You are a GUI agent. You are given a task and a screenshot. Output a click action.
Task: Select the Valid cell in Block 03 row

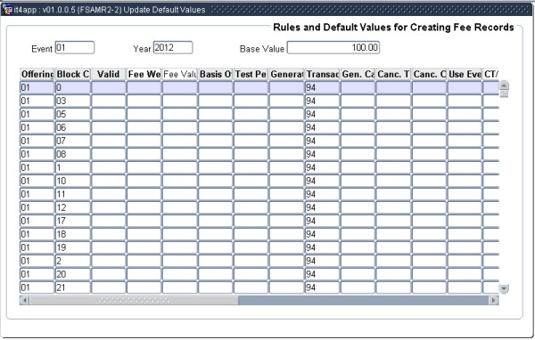click(108, 101)
